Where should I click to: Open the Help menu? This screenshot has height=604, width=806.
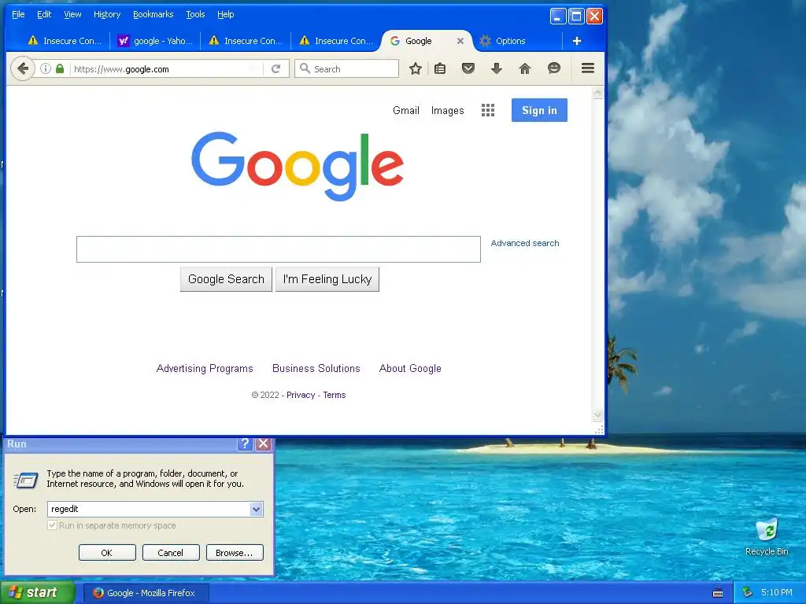tap(226, 14)
